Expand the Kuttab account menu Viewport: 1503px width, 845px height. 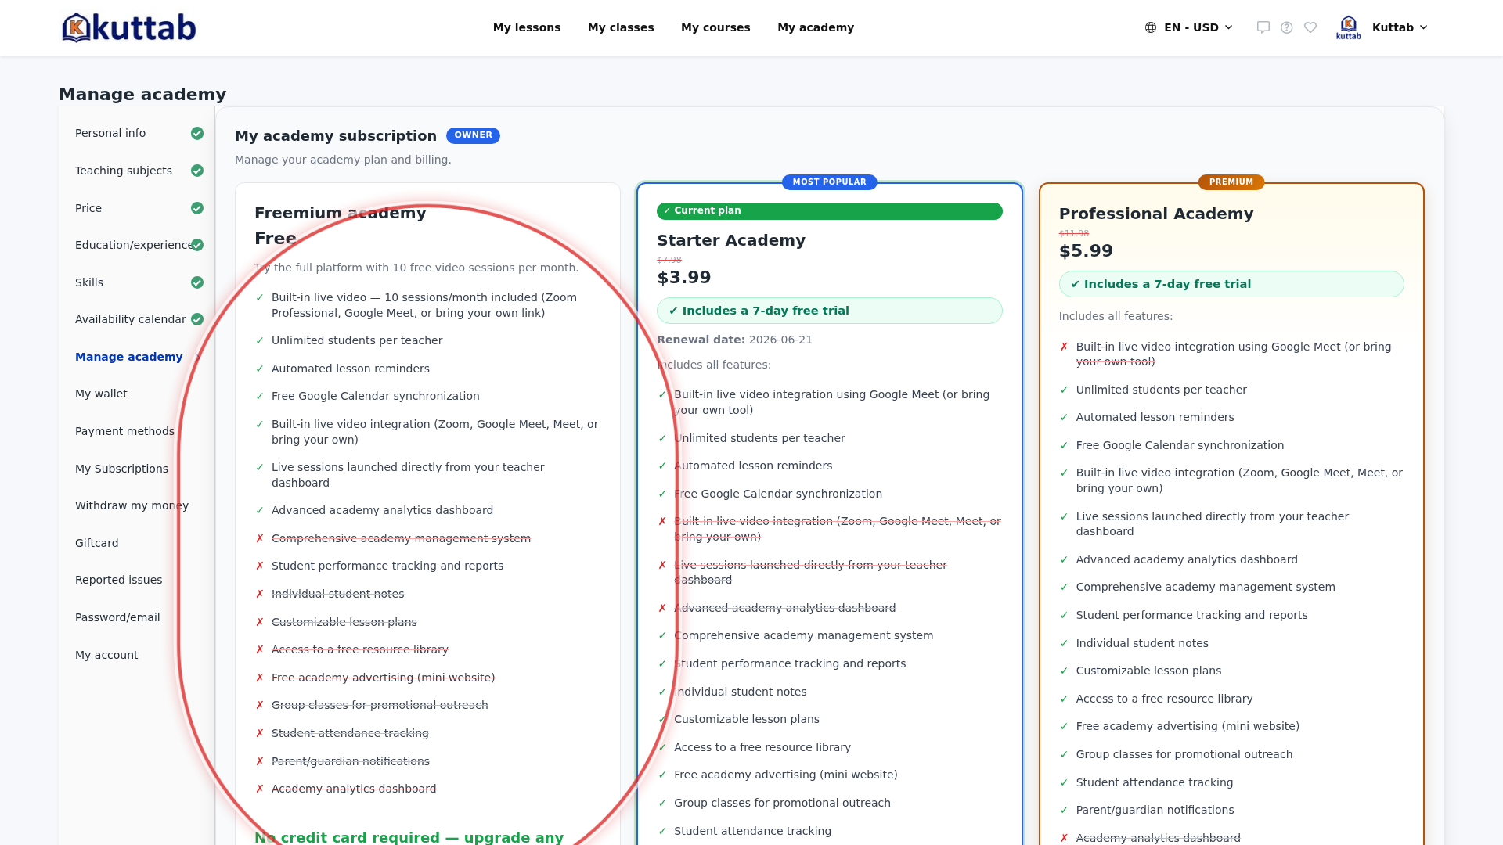click(x=1400, y=27)
